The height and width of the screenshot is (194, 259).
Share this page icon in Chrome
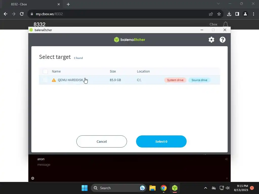pos(211,14)
